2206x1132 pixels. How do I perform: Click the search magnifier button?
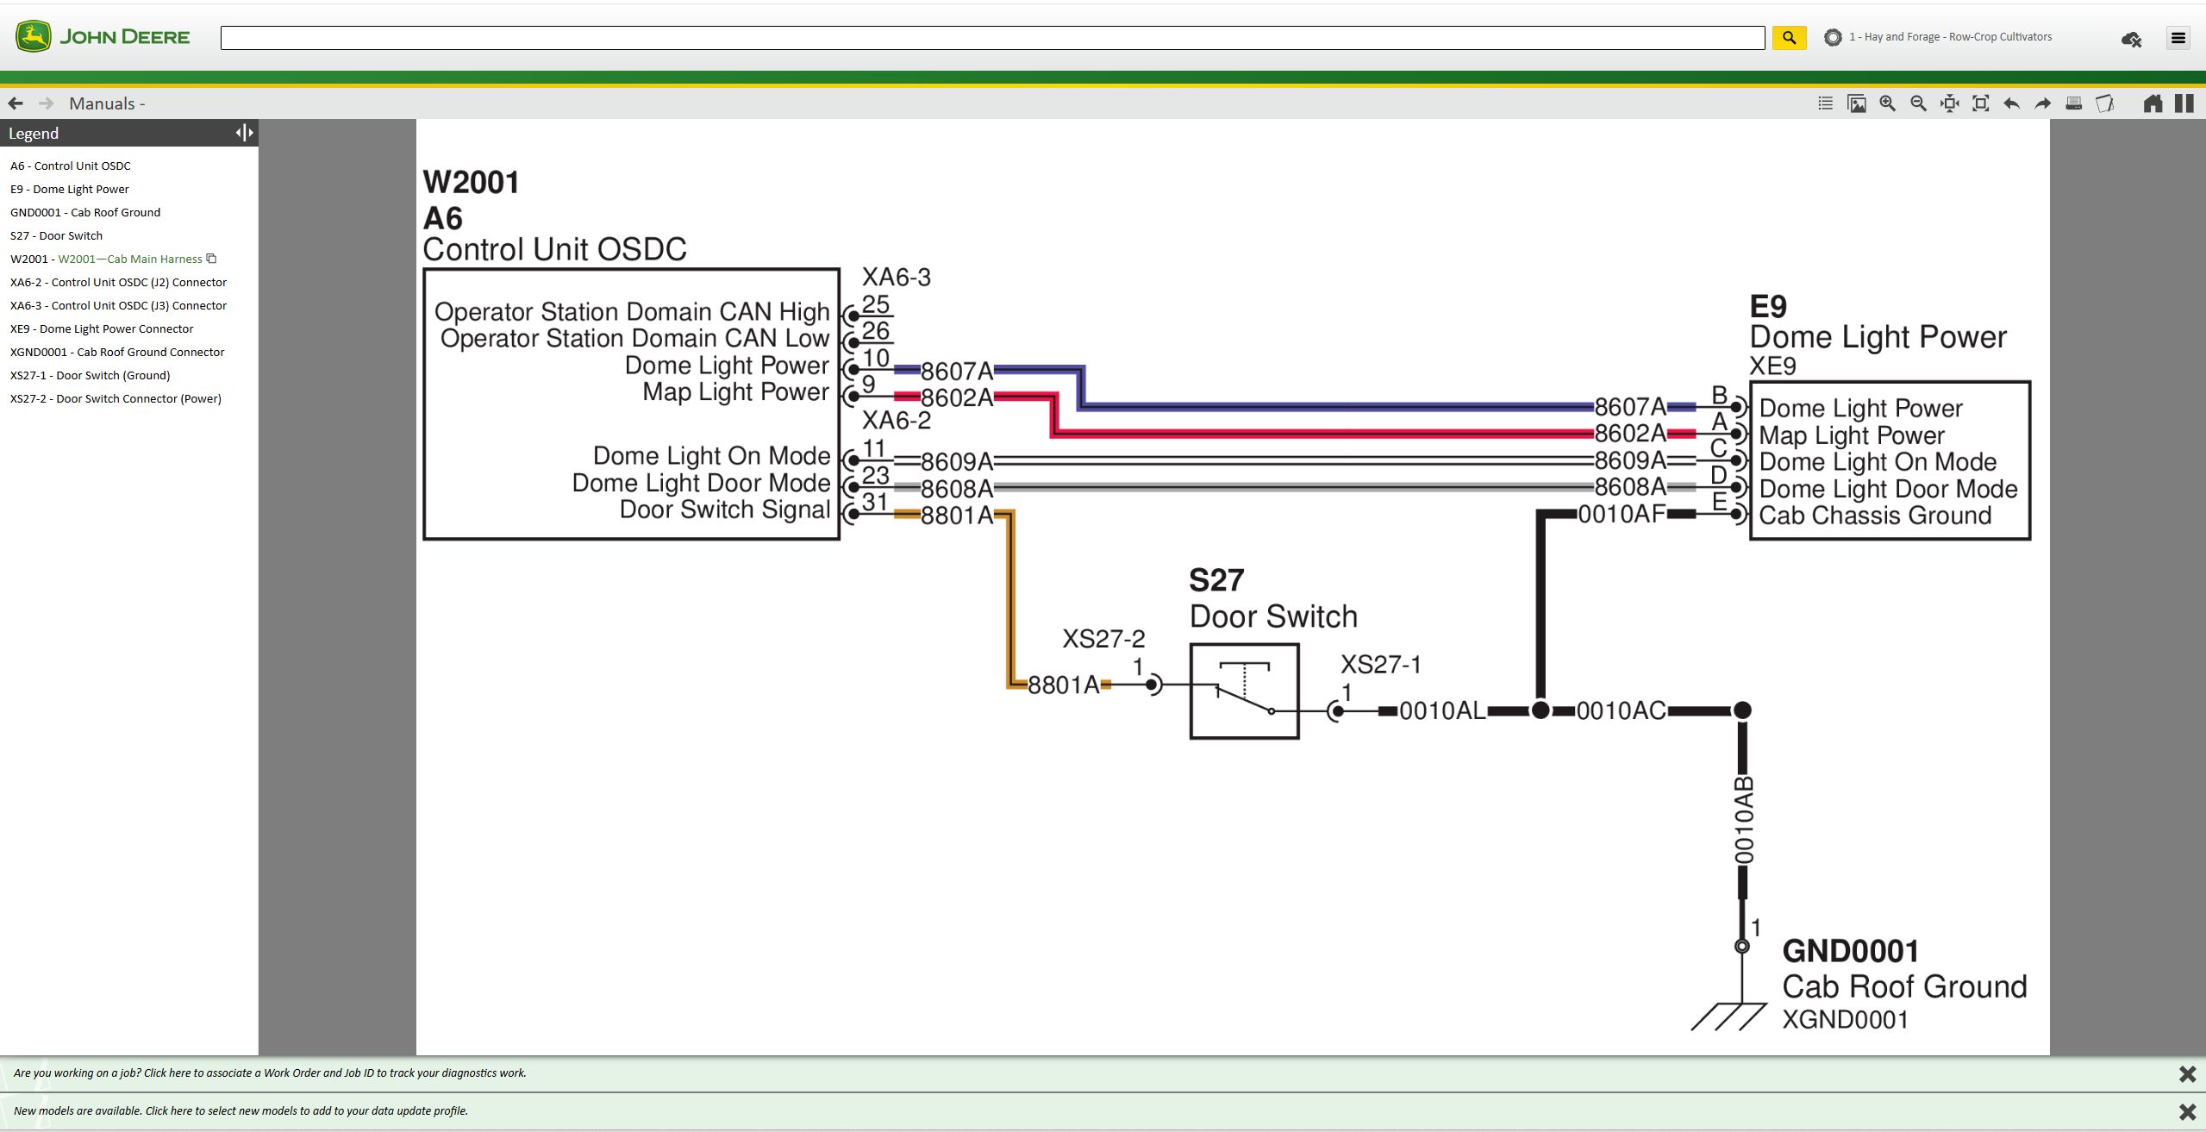[1788, 38]
